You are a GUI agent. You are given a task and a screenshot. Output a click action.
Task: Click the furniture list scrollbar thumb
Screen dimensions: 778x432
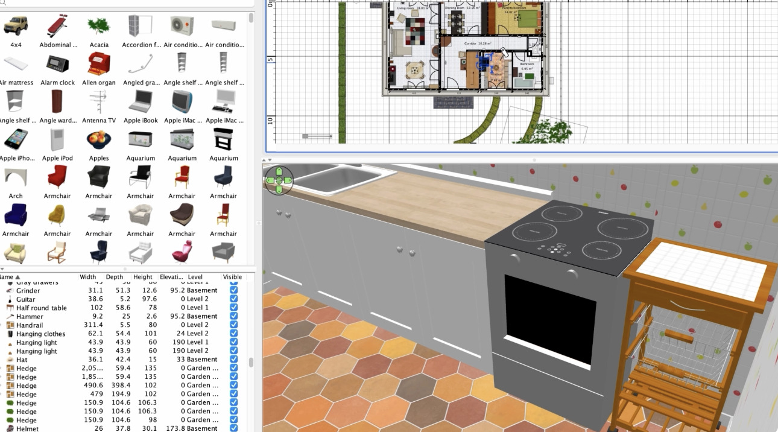pyautogui.click(x=251, y=363)
